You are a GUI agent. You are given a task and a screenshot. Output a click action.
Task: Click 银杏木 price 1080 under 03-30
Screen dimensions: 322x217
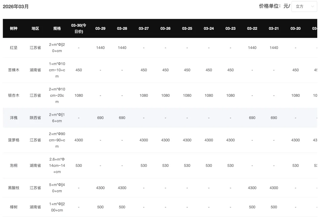tap(79, 95)
